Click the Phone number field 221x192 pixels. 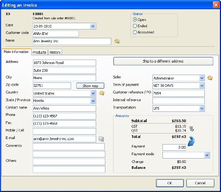[x=64, y=116]
